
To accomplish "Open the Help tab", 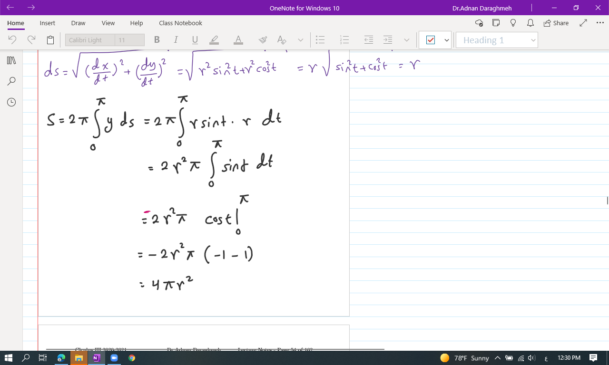I will point(137,23).
